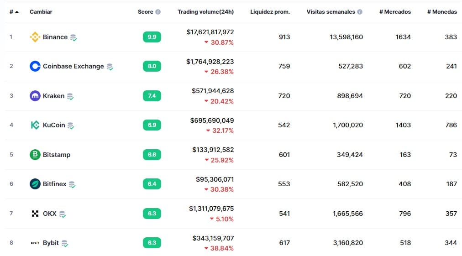462x256 pixels.
Task: Sort by Liquidez prom. header
Action: [270, 12]
